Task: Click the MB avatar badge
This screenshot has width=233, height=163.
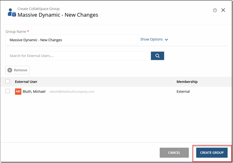Action: pos(18,91)
